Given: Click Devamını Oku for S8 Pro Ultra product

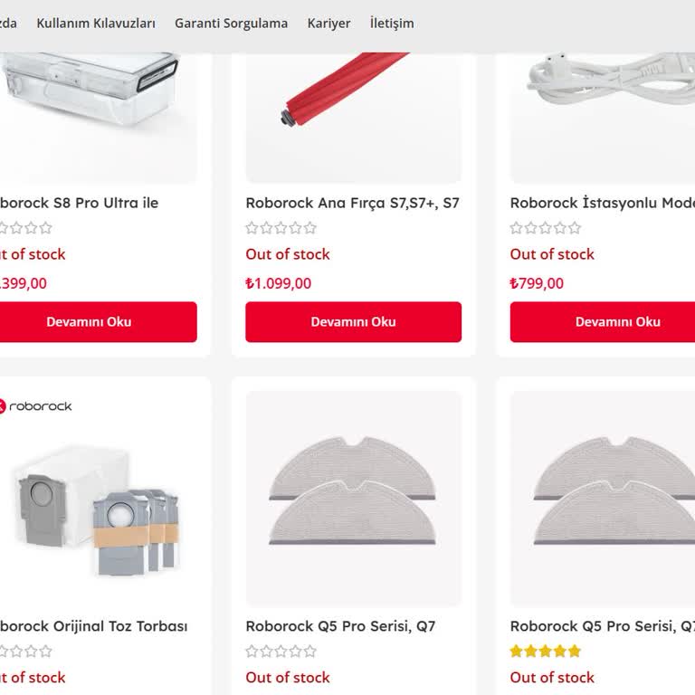Looking at the screenshot, I should pos(89,322).
